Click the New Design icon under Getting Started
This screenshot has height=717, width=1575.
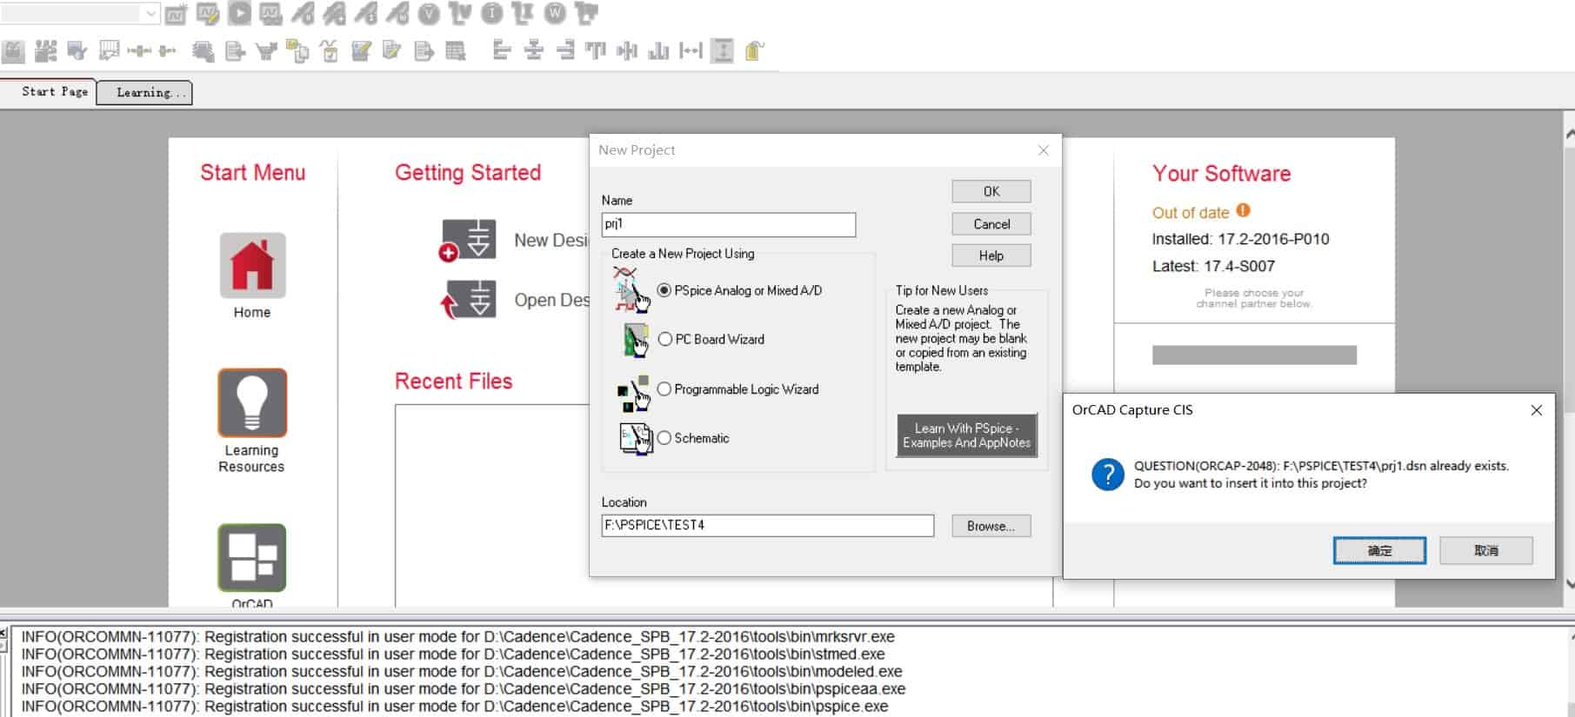click(468, 240)
